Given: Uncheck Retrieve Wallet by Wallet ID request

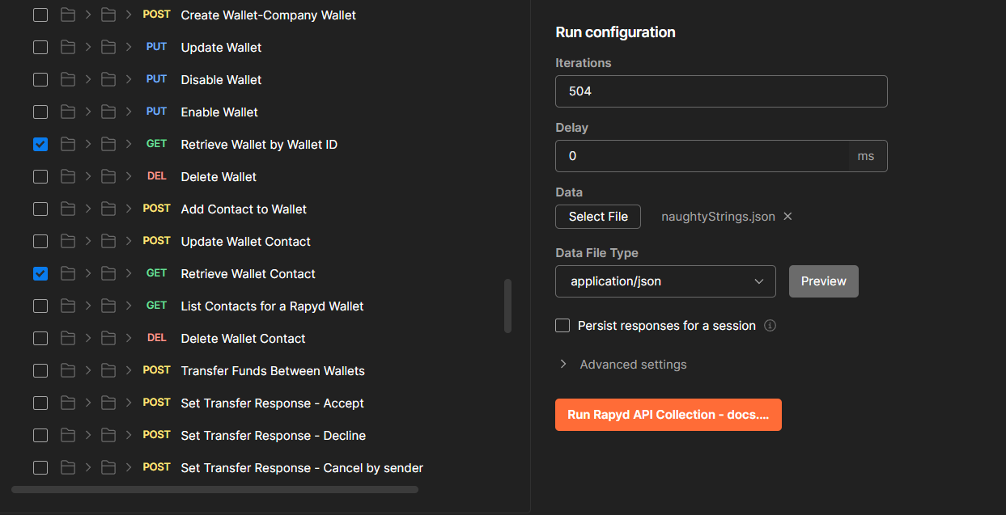Looking at the screenshot, I should 40,144.
